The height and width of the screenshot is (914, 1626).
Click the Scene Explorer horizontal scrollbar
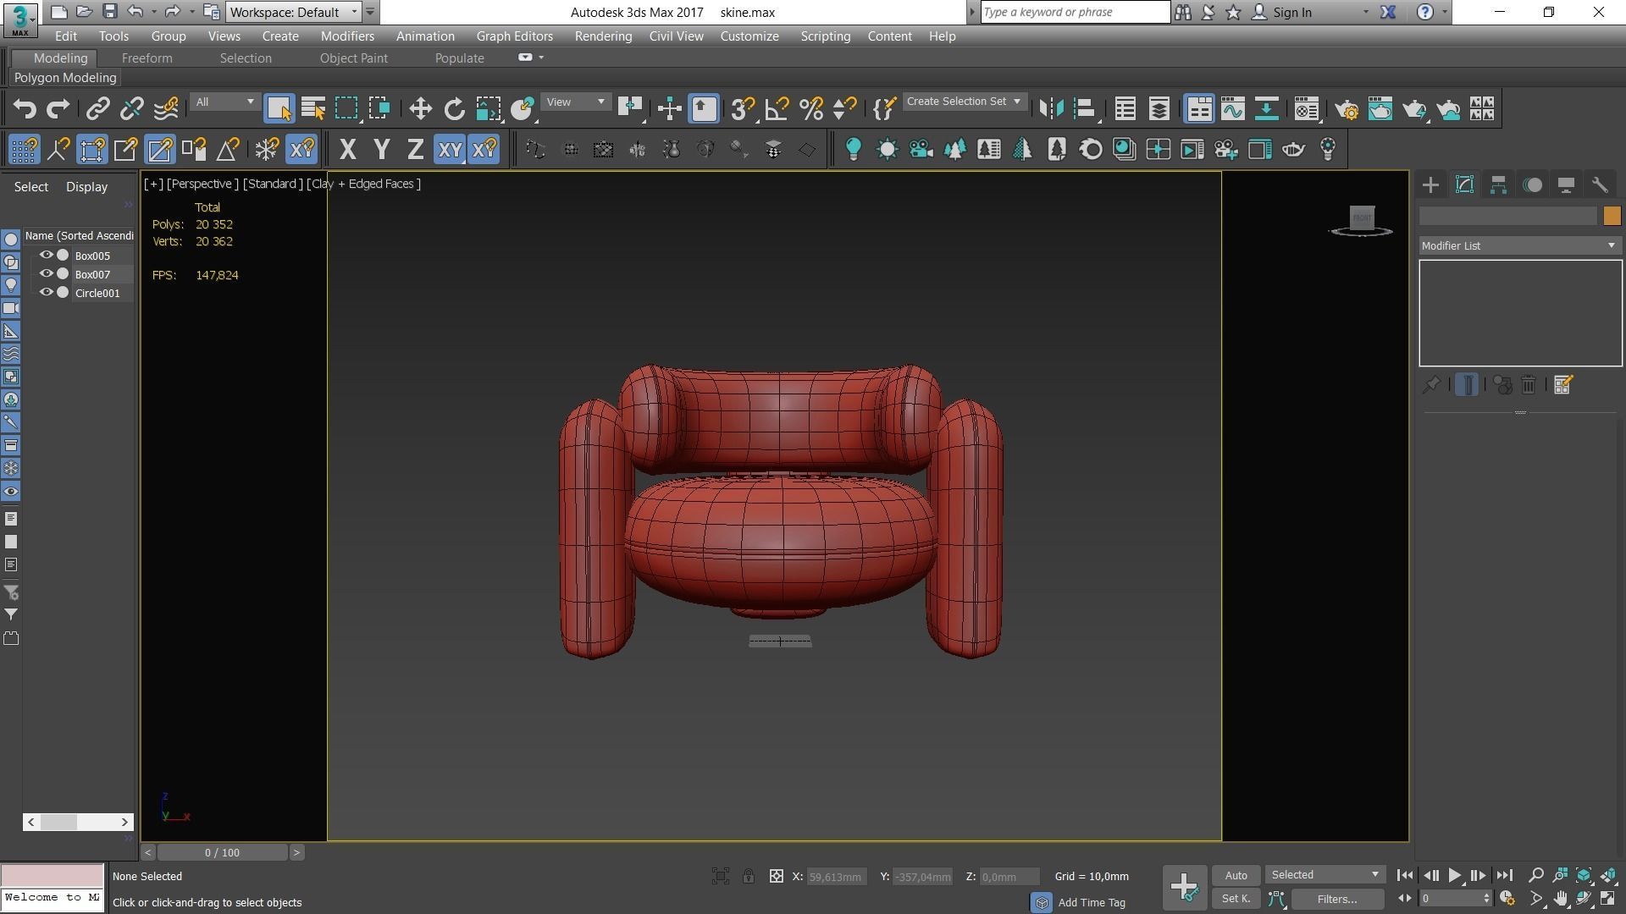point(78,822)
